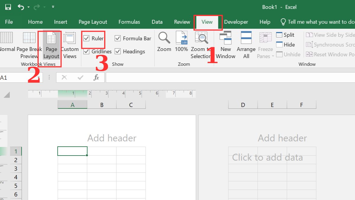Image resolution: width=355 pixels, height=200 pixels.
Task: Click the Select All corner triangle
Action: [7, 95]
